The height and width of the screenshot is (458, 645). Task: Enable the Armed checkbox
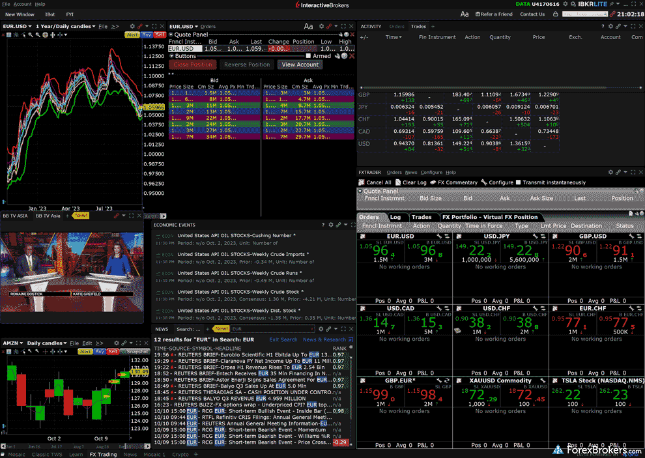point(308,56)
